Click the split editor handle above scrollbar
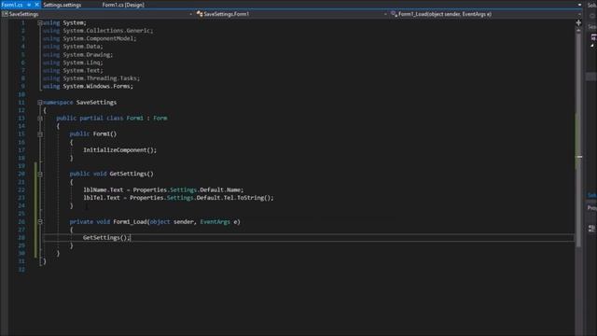Image resolution: width=597 pixels, height=336 pixels. (578, 22)
